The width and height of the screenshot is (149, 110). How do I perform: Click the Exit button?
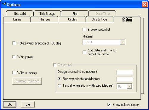pos(28,104)
